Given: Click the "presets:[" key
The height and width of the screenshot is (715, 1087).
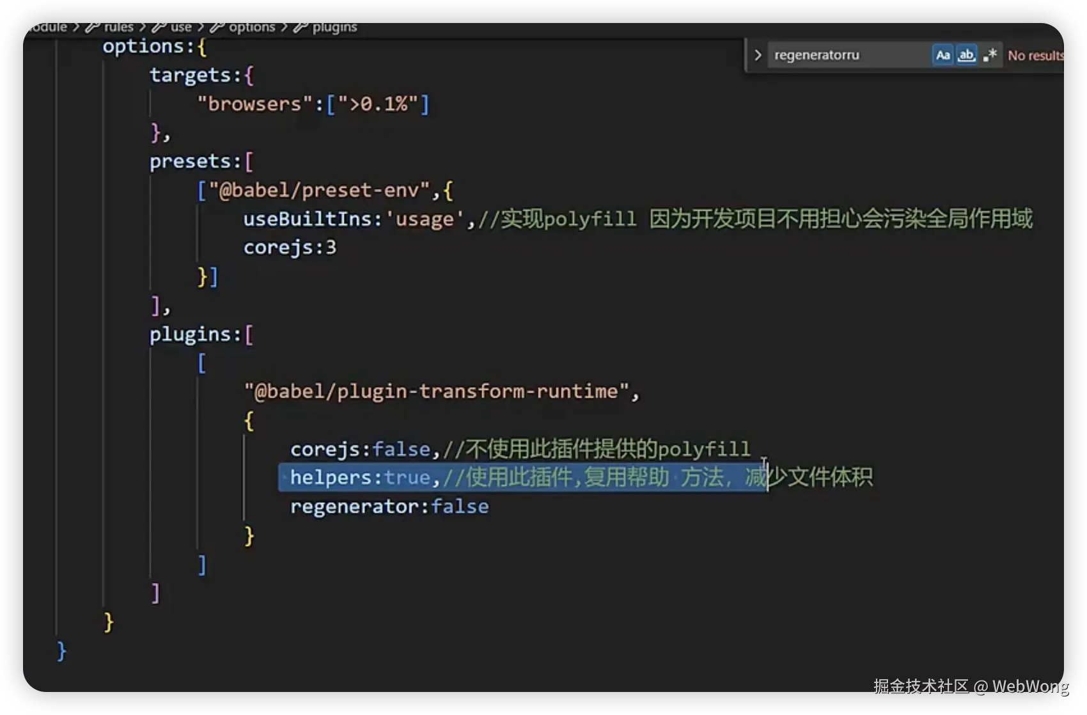Looking at the screenshot, I should pos(202,161).
